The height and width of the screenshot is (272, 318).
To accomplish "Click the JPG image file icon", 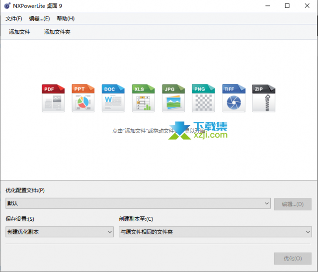I will click(x=173, y=98).
